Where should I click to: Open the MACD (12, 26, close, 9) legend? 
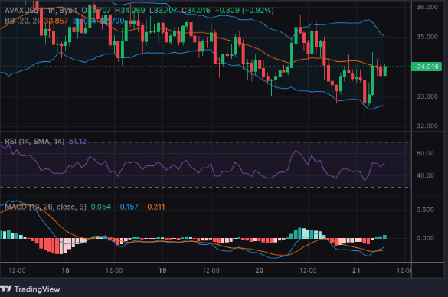45,207
